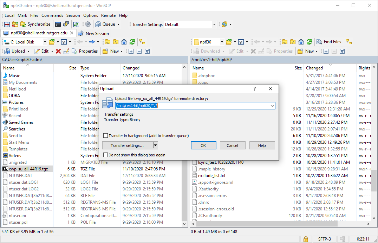Click the local Select All icon
Viewport: 378px width, 243px height.
point(147,51)
